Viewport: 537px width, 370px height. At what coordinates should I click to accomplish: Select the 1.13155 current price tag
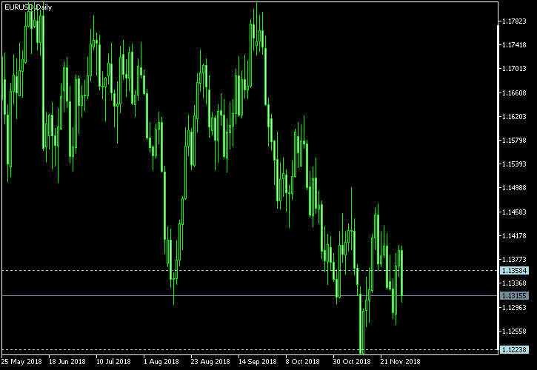point(514,296)
